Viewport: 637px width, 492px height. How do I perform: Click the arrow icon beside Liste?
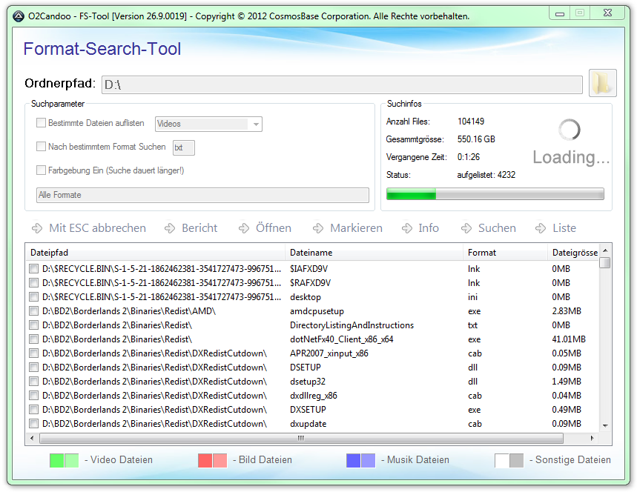tap(541, 228)
